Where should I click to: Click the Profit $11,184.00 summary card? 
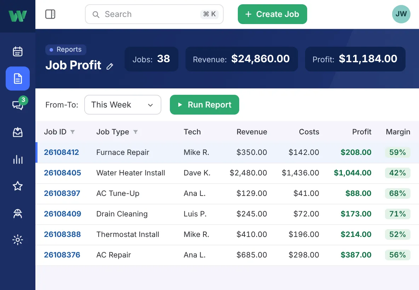tap(355, 59)
